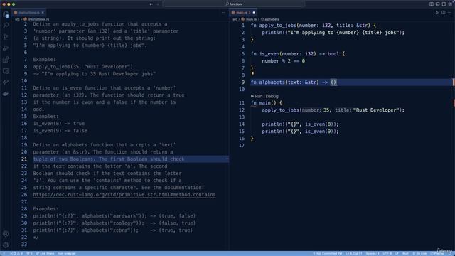This screenshot has height=256, width=455.
Task: Go back with the navigation arrow
Action: [x=151, y=4]
